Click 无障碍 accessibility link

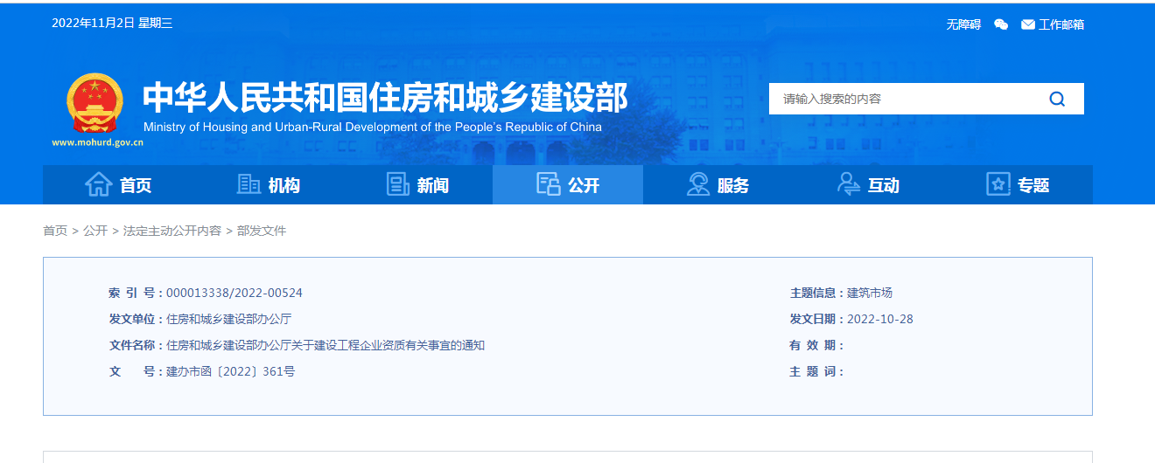[x=963, y=24]
